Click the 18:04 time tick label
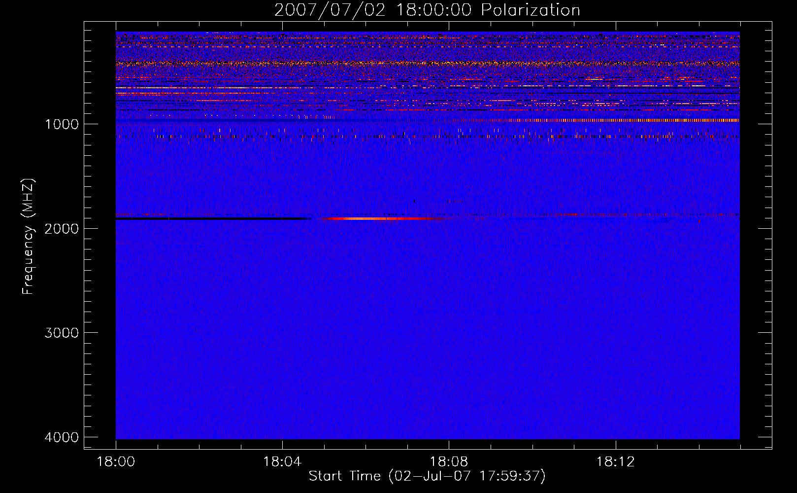This screenshot has height=493, width=797. (x=282, y=462)
